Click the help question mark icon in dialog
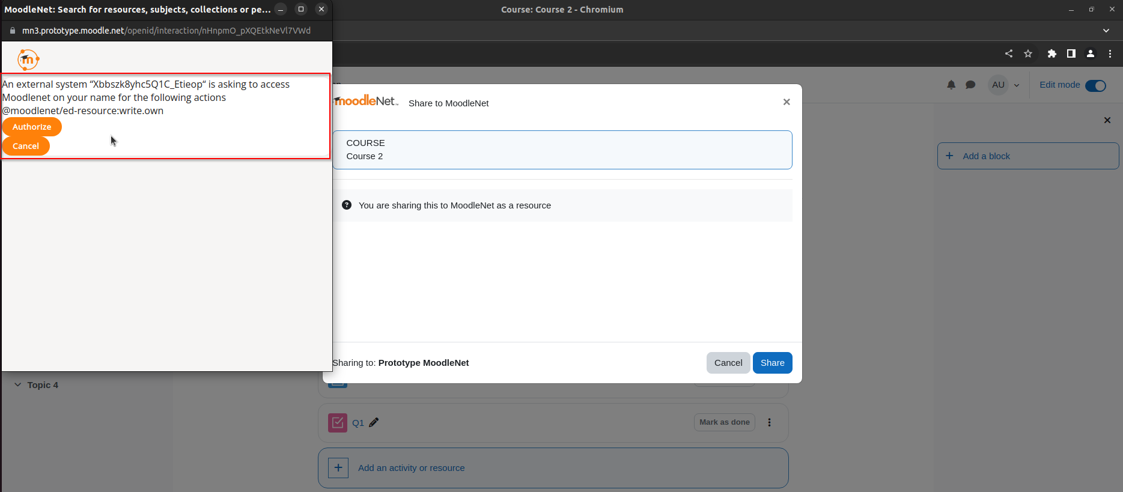 tap(347, 205)
